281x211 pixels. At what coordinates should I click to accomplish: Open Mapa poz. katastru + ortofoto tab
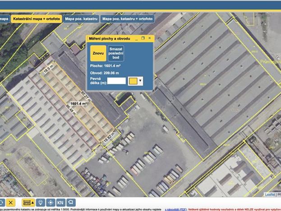pyautogui.click(x=127, y=19)
